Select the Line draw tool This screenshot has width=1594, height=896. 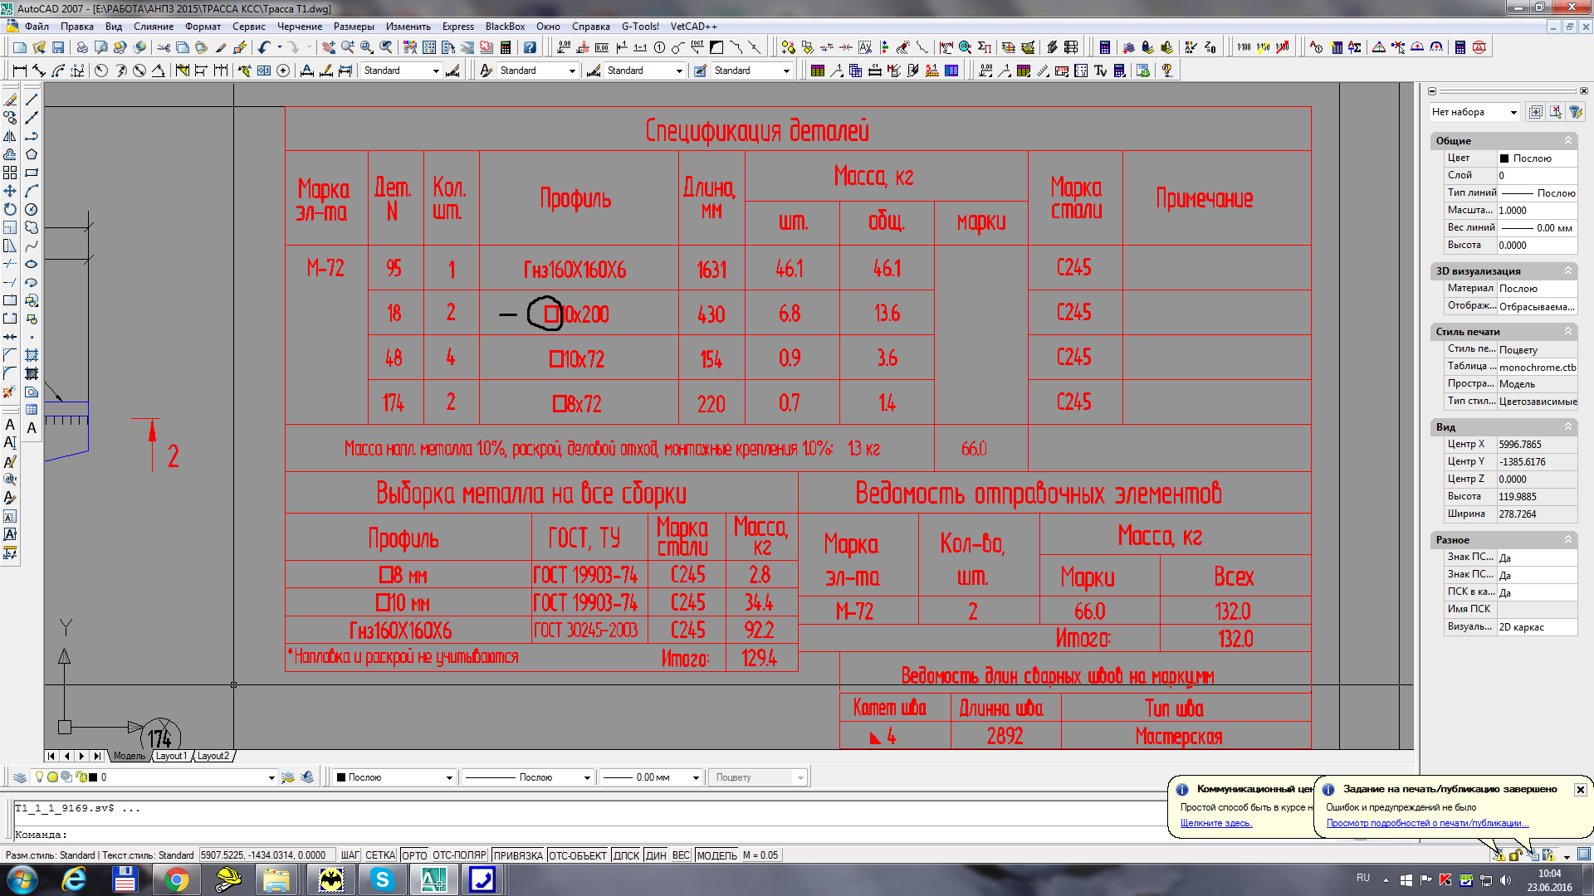32,100
